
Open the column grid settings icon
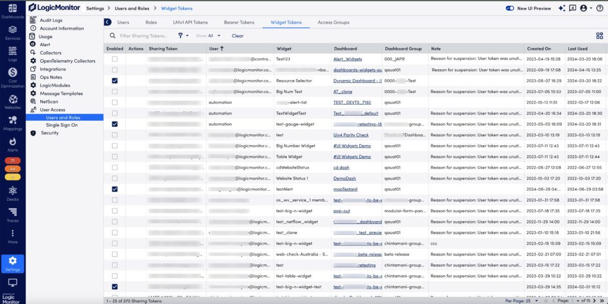coord(600,36)
